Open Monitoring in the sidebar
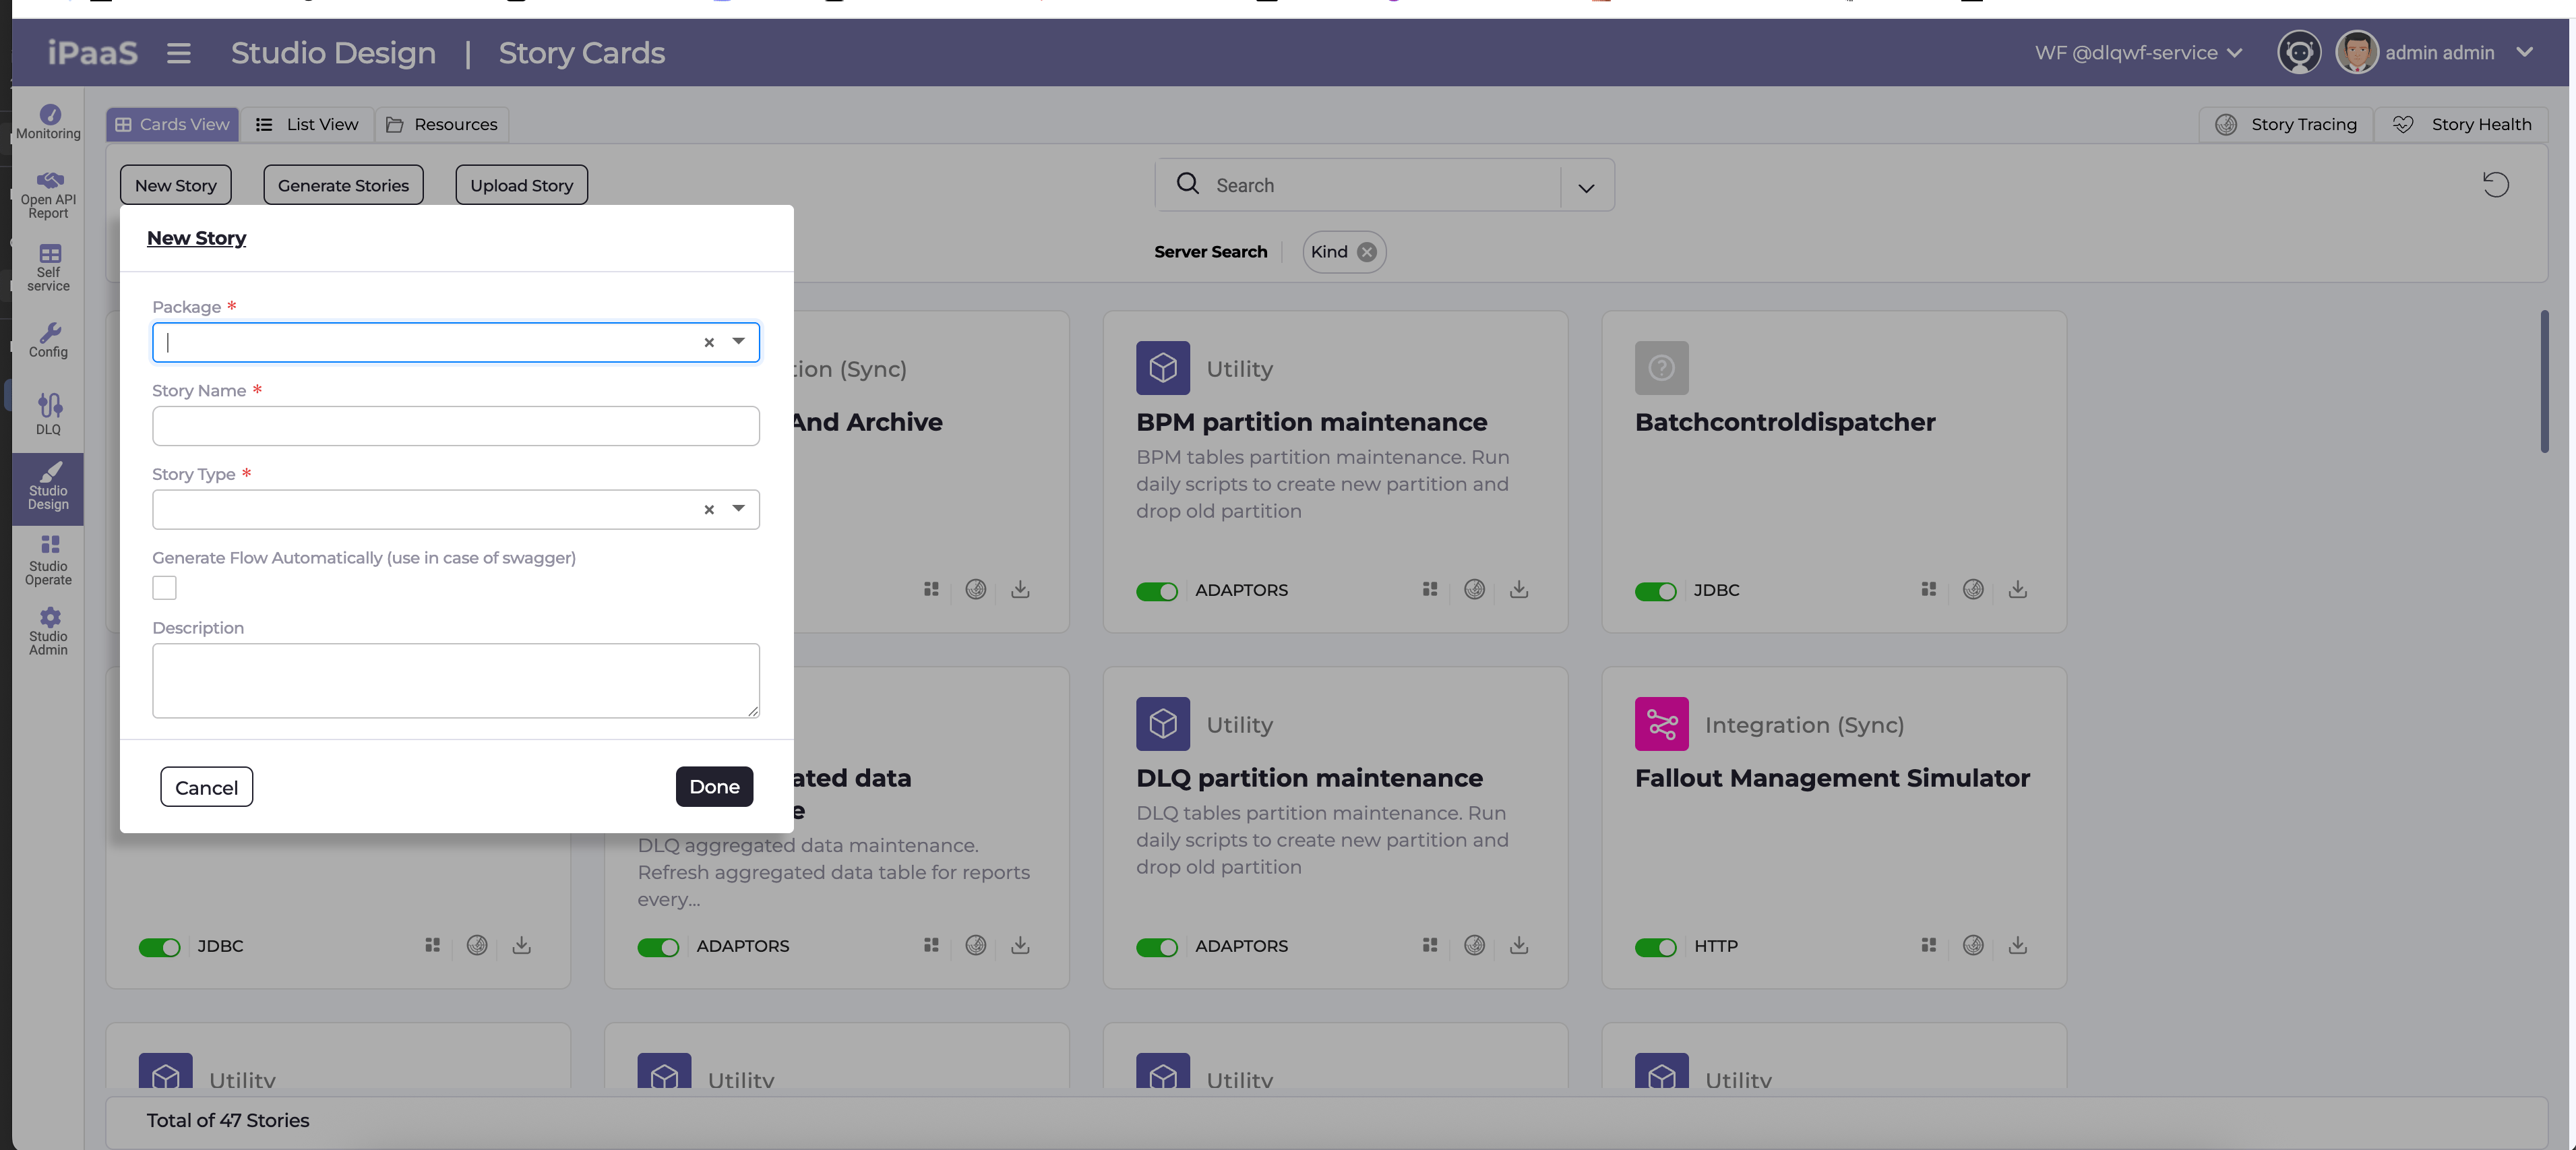 pos(48,121)
